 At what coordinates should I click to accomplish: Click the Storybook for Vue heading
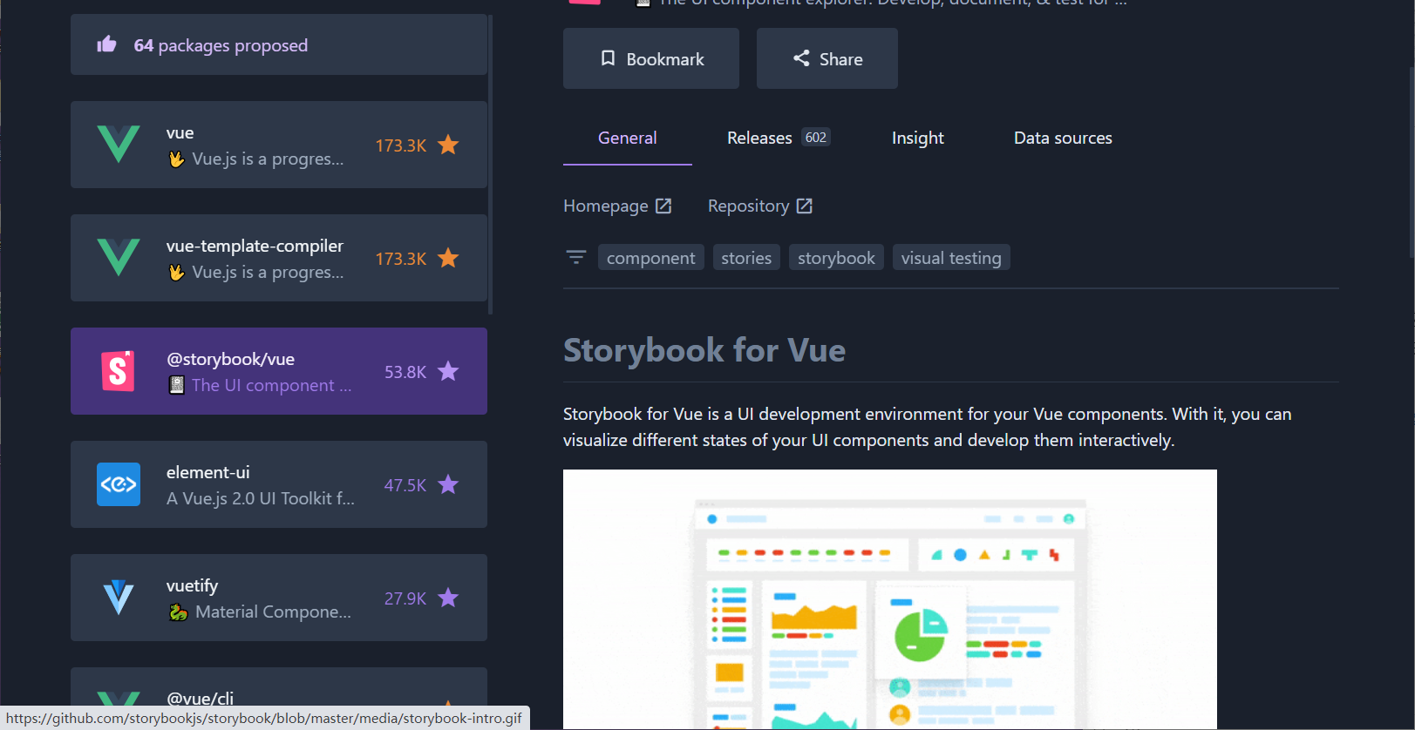(x=704, y=350)
